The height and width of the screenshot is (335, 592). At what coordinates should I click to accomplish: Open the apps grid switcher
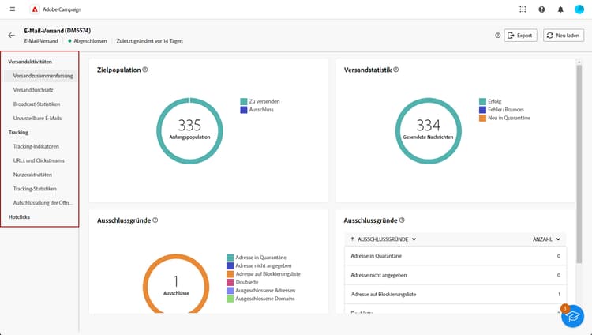click(x=523, y=9)
